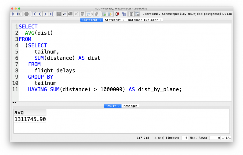Open the Database Explorer 3 tab

coord(145,20)
